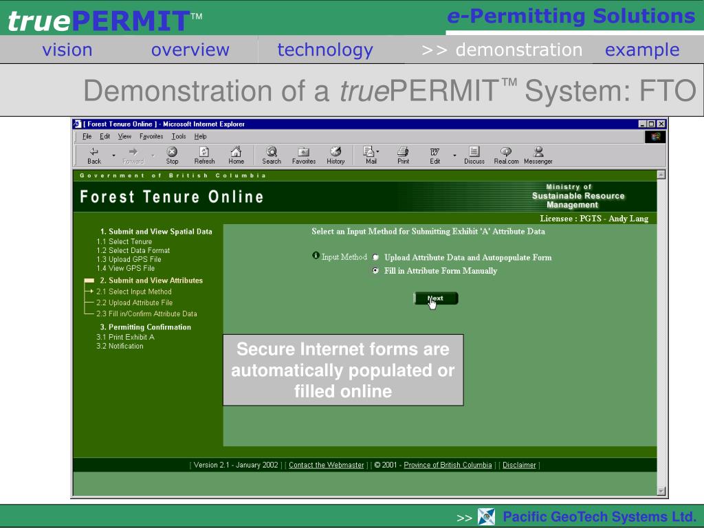
Task: Click the Licensee : PGTS - Andy Lang text
Action: pos(594,219)
